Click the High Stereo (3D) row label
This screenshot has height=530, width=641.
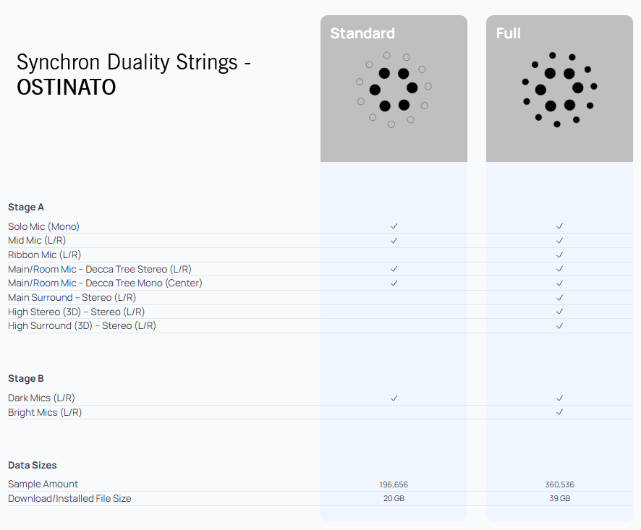coord(76,312)
